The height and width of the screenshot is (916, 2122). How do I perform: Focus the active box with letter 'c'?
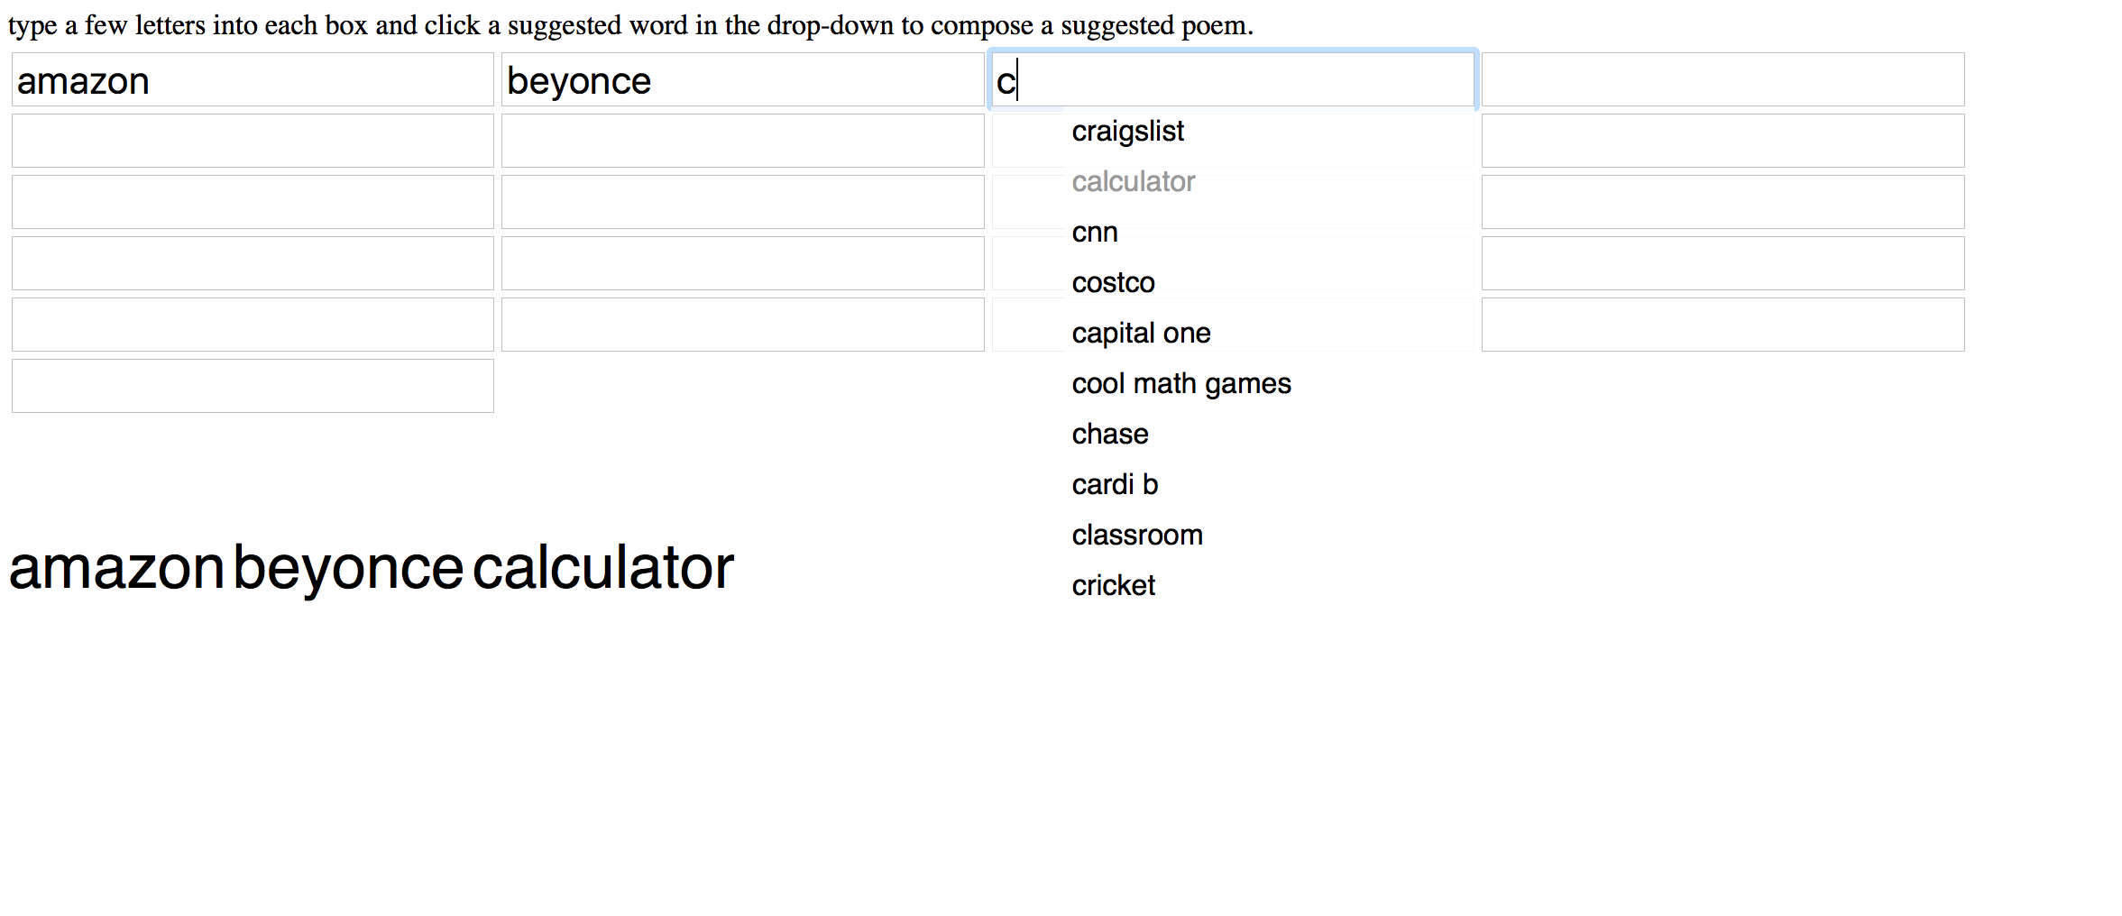coord(1232,79)
